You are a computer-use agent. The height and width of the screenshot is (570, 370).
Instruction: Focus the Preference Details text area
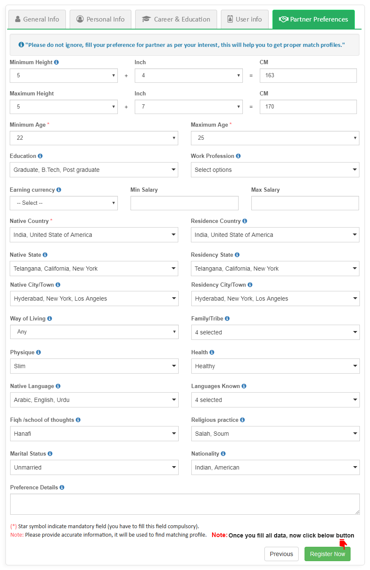pos(185,504)
